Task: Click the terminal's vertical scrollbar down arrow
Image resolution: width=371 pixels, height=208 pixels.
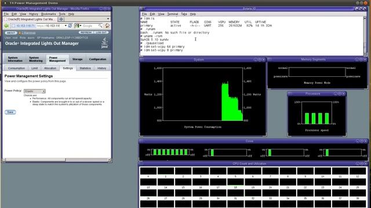Action: pos(365,54)
